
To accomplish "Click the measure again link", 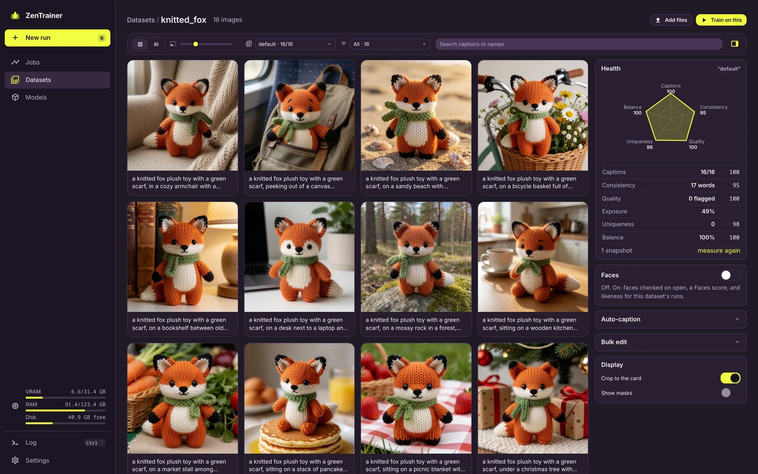I will [719, 251].
